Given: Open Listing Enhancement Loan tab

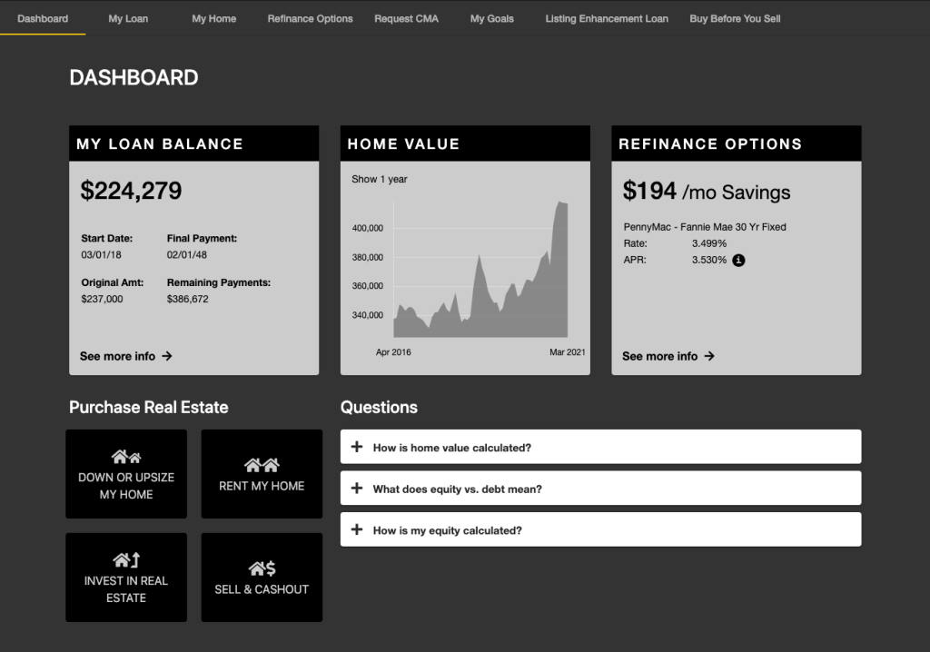Looking at the screenshot, I should pyautogui.click(x=607, y=18).
